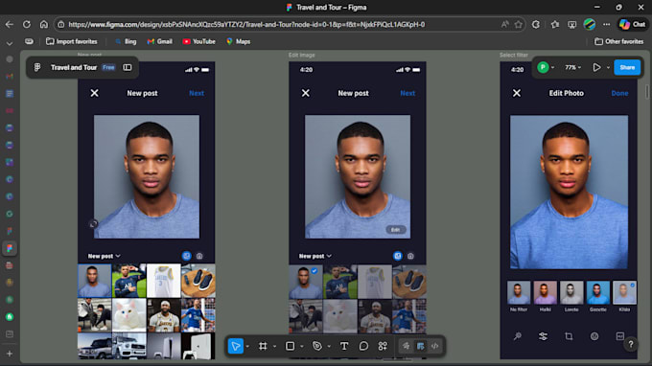Select the No filter thumbnail
Image resolution: width=652 pixels, height=366 pixels.
pyautogui.click(x=519, y=293)
